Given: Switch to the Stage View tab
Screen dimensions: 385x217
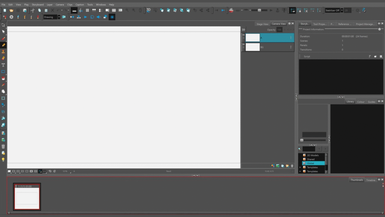Looking at the screenshot, I should pos(262,24).
